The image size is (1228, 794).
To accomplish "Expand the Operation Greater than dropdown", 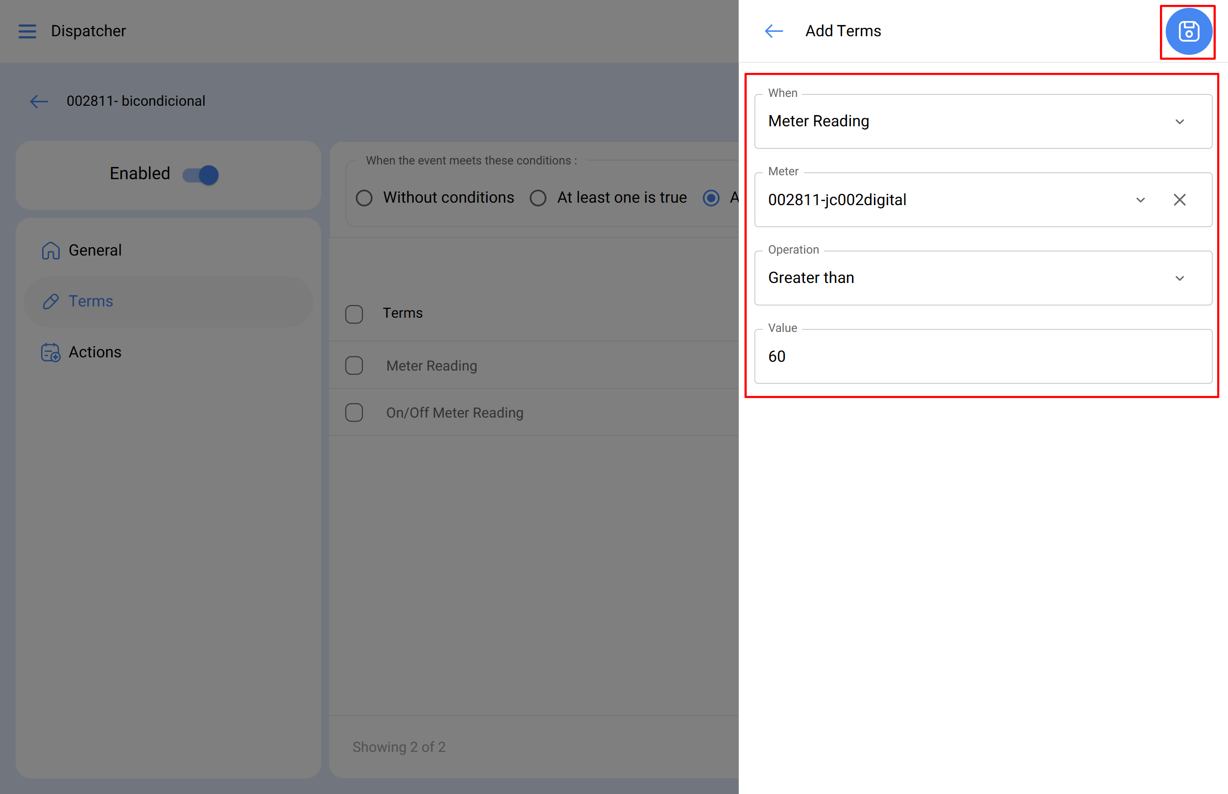I will coord(1179,279).
